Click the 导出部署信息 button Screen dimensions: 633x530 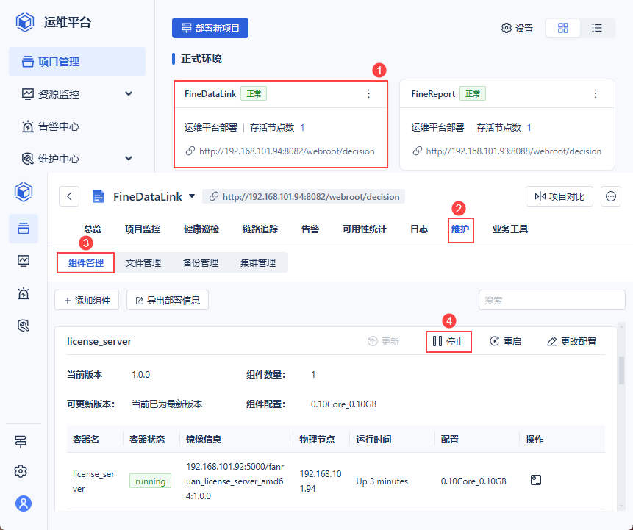point(168,300)
